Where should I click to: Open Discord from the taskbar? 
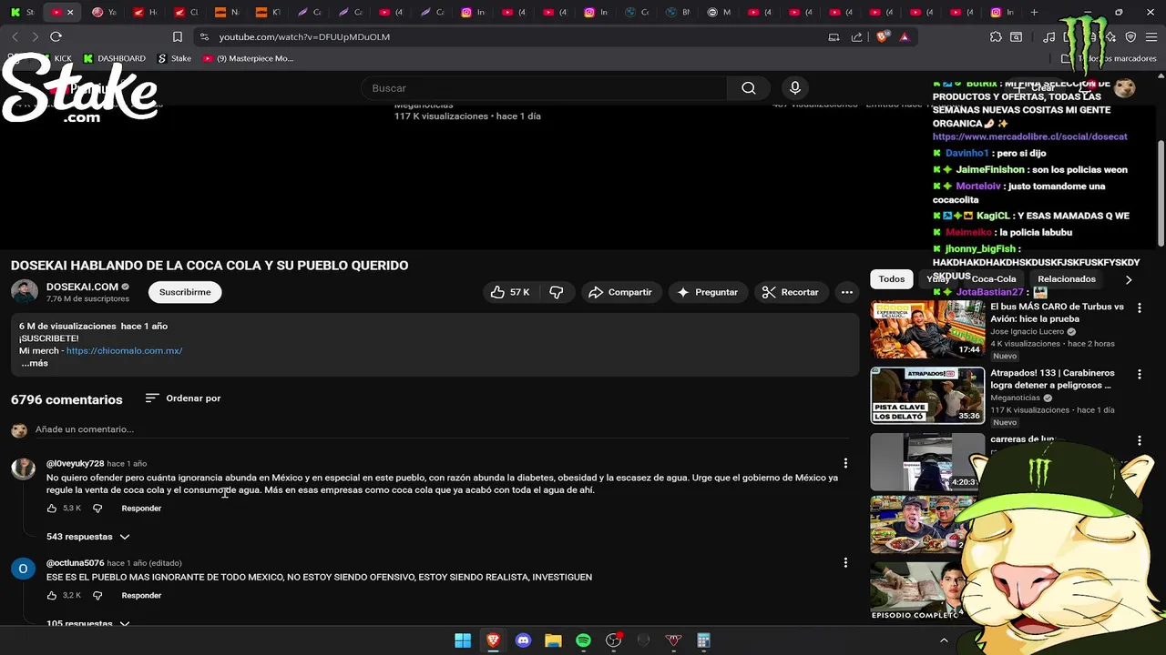tap(523, 640)
